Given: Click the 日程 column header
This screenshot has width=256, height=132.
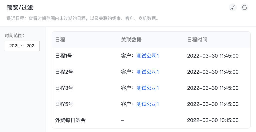Looking at the screenshot, I should 60,40.
